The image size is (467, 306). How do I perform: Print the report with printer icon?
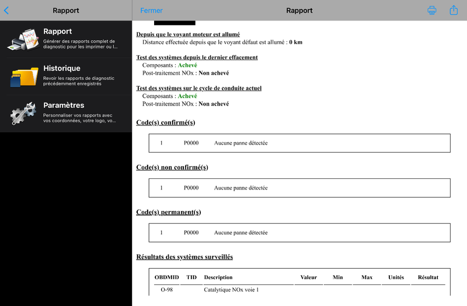[432, 10]
